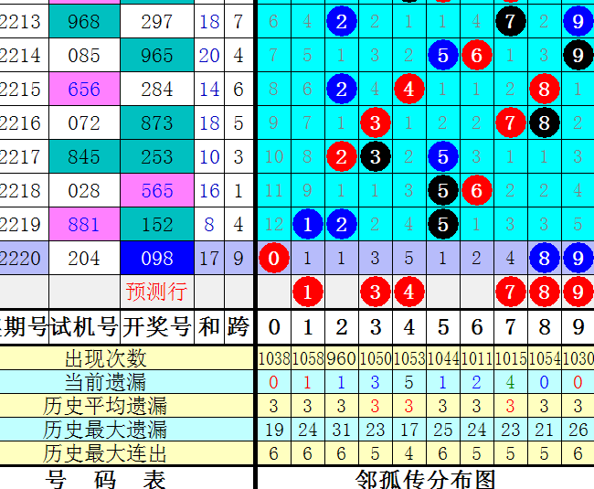Click trial number 845 in row 2217

pos(84,156)
